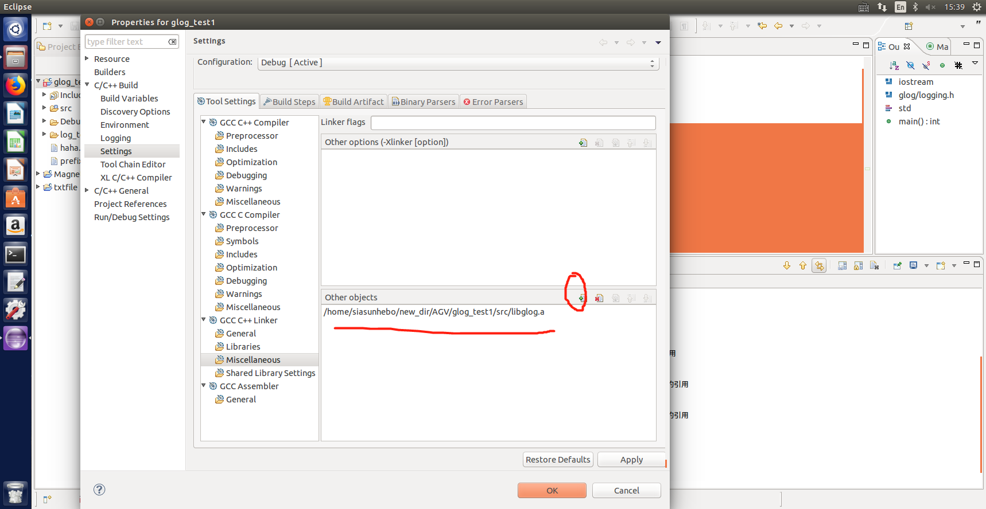Toggle Hide Static Members in Outline

926,65
